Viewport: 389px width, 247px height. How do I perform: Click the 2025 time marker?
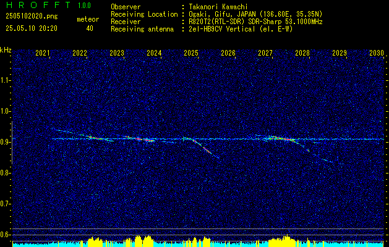pyautogui.click(x=191, y=53)
